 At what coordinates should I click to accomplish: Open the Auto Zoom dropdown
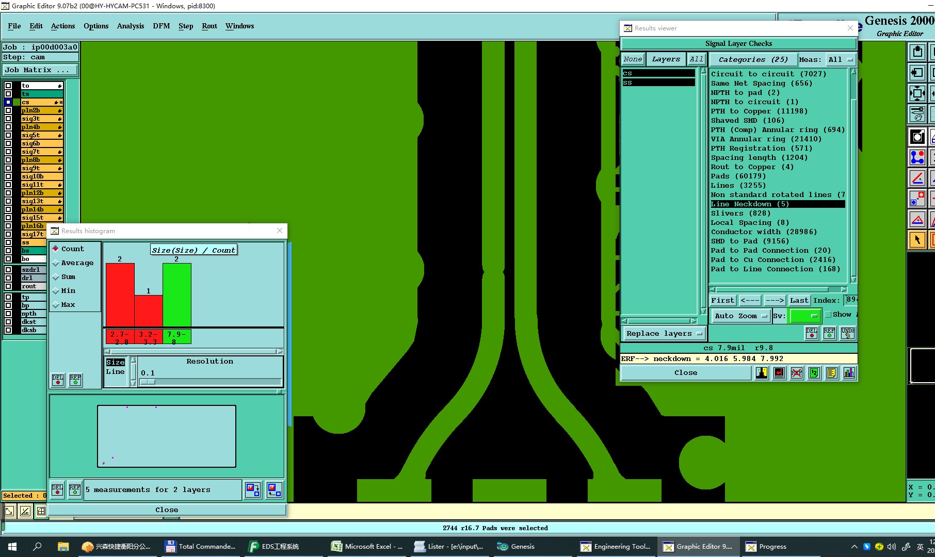coord(741,316)
